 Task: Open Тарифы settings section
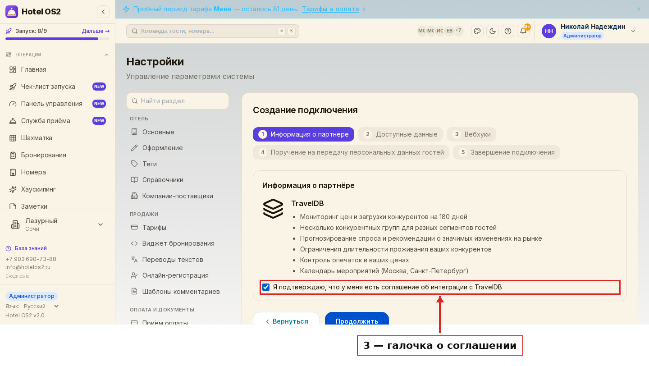[178, 228]
